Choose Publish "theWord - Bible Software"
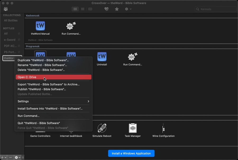Image resolution: width=238 pixels, height=160 pixels. 53,89
